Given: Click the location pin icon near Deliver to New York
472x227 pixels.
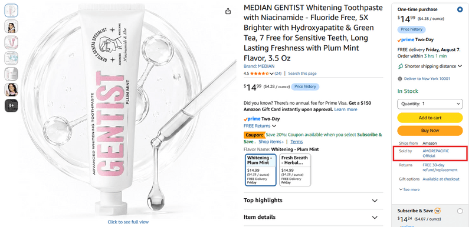Looking at the screenshot, I should [x=400, y=79].
